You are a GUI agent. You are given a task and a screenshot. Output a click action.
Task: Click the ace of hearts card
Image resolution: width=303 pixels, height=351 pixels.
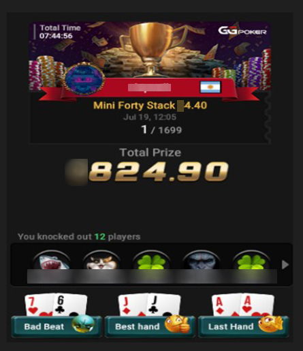click(x=257, y=305)
